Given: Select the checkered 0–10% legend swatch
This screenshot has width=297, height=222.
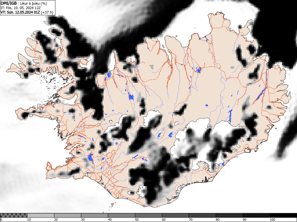Looking at the screenshot, I should (14, 215).
